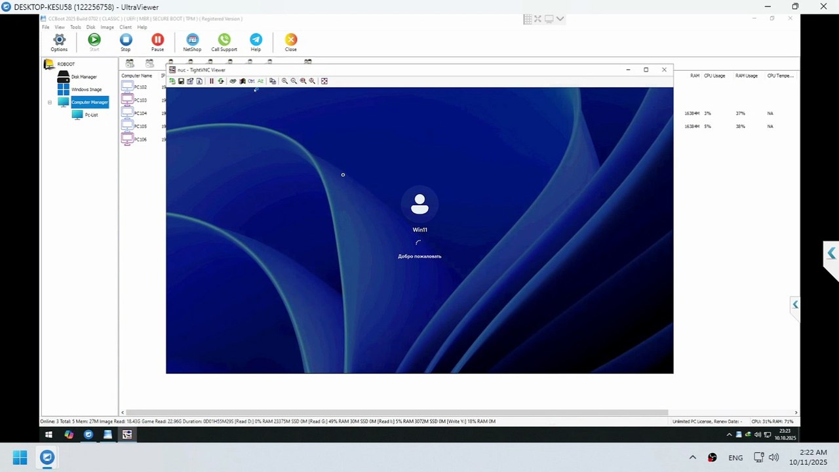Click UltraViewer monitor icon at top
Image resolution: width=839 pixels, height=472 pixels.
(x=549, y=19)
